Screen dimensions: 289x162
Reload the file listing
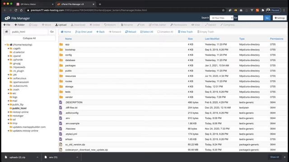(x=131, y=32)
